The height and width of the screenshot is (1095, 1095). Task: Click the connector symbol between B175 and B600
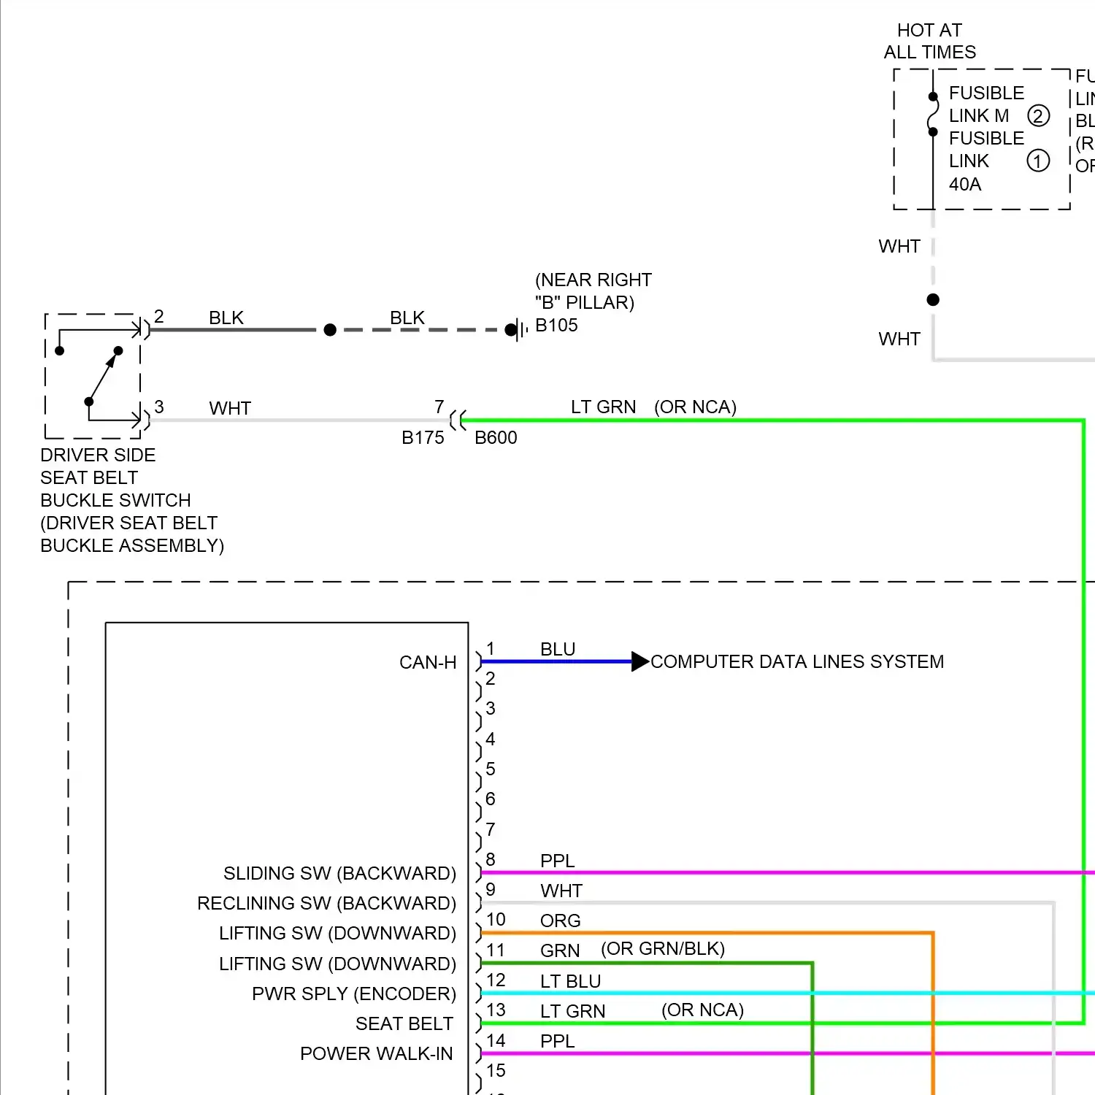[458, 420]
